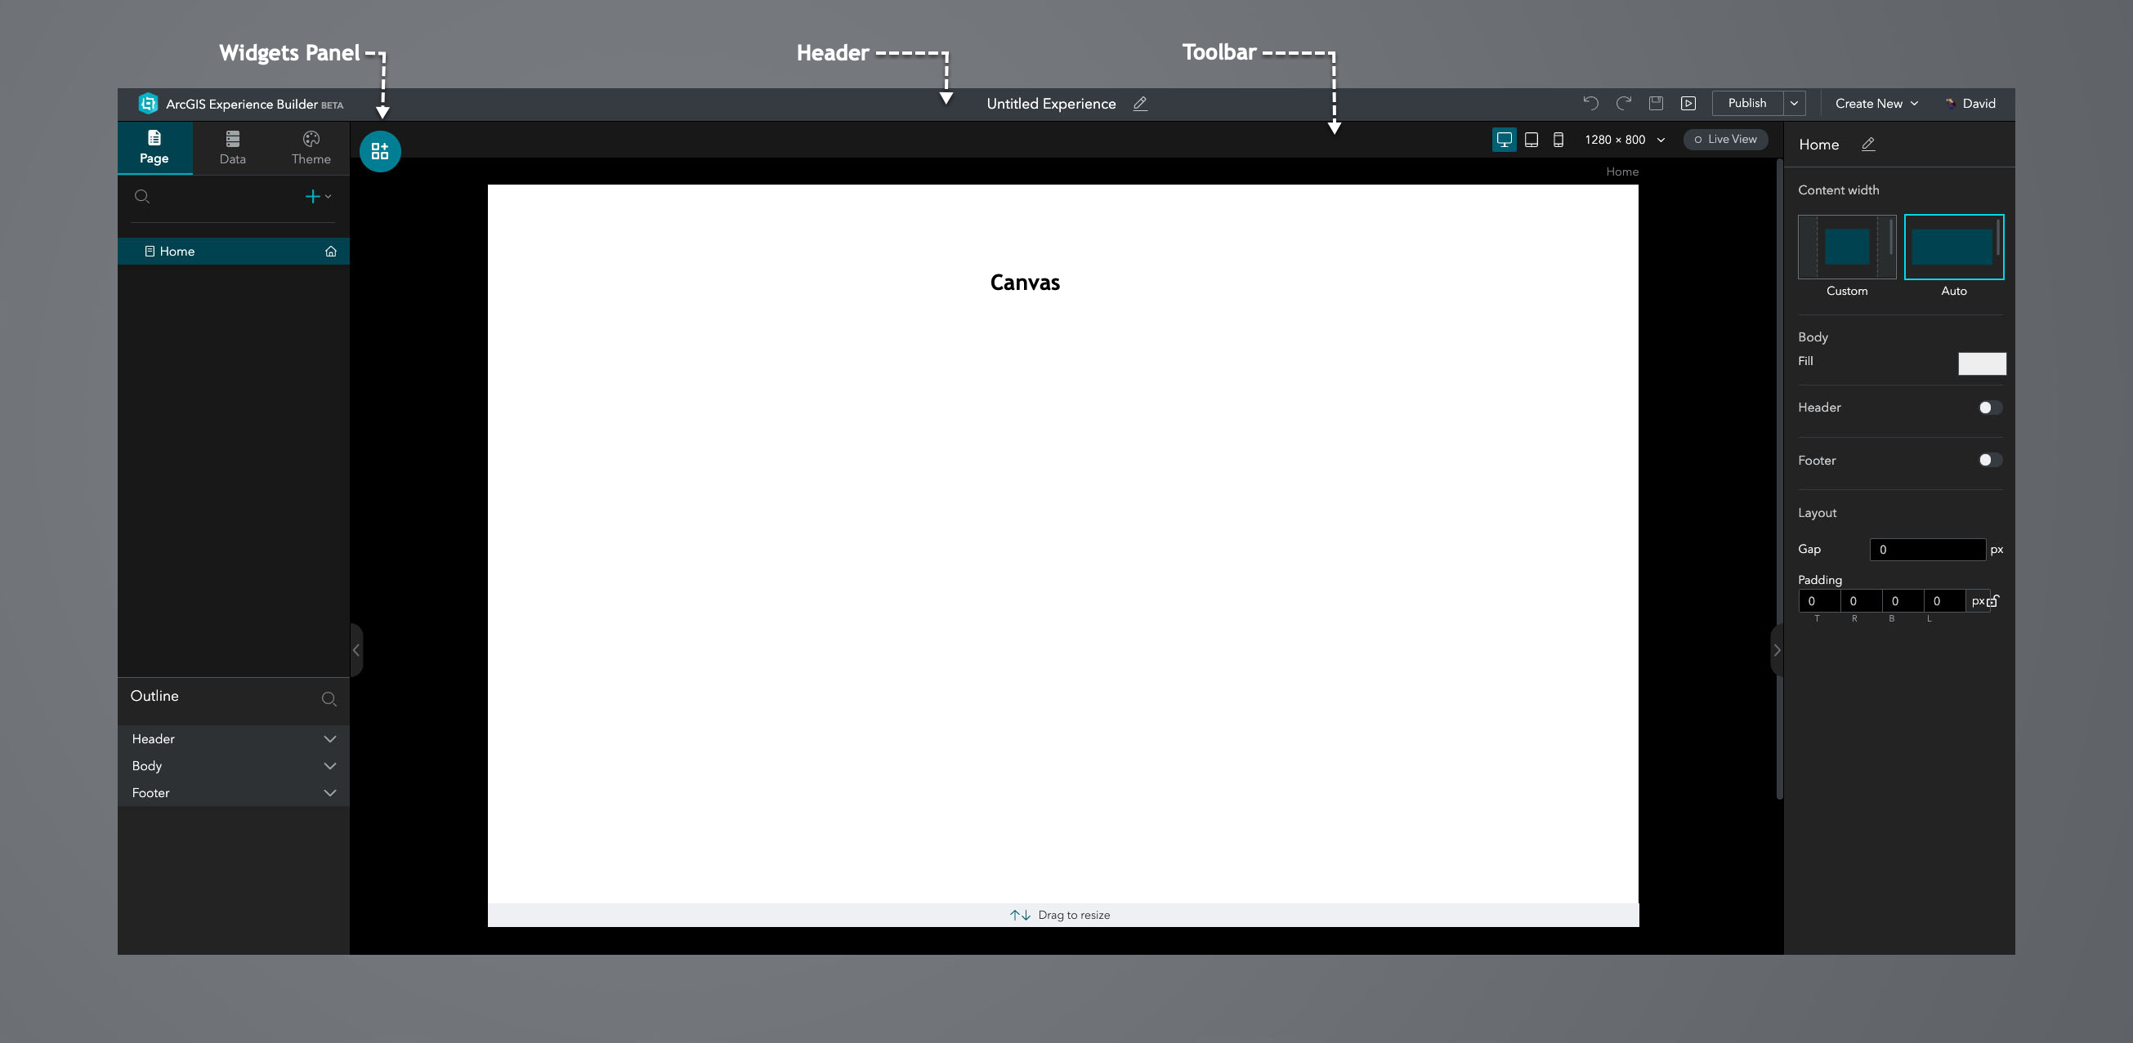Open the insert widgets panel button

(380, 151)
